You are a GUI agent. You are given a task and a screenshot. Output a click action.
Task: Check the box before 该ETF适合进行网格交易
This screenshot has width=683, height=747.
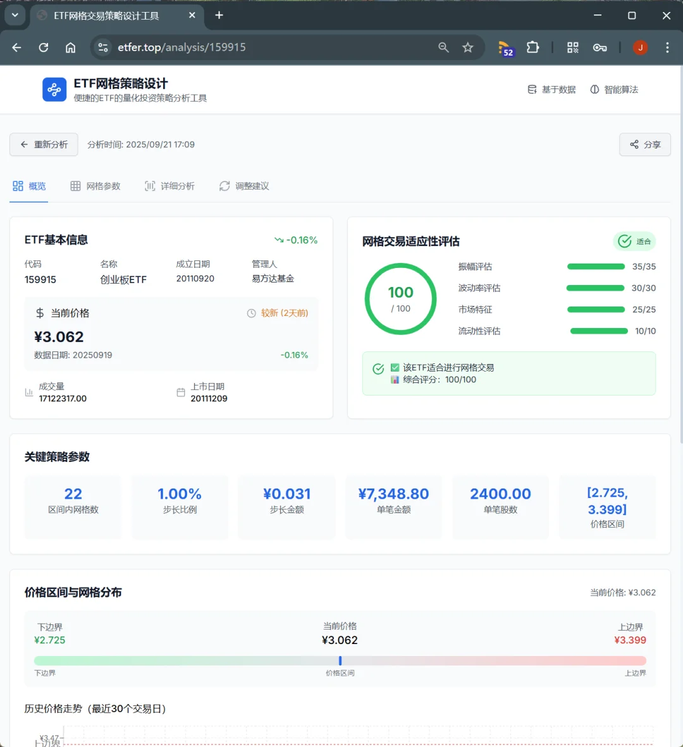coord(395,367)
